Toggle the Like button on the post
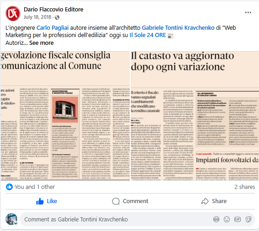Viewport: 259px width, 231px height. tap(47, 201)
